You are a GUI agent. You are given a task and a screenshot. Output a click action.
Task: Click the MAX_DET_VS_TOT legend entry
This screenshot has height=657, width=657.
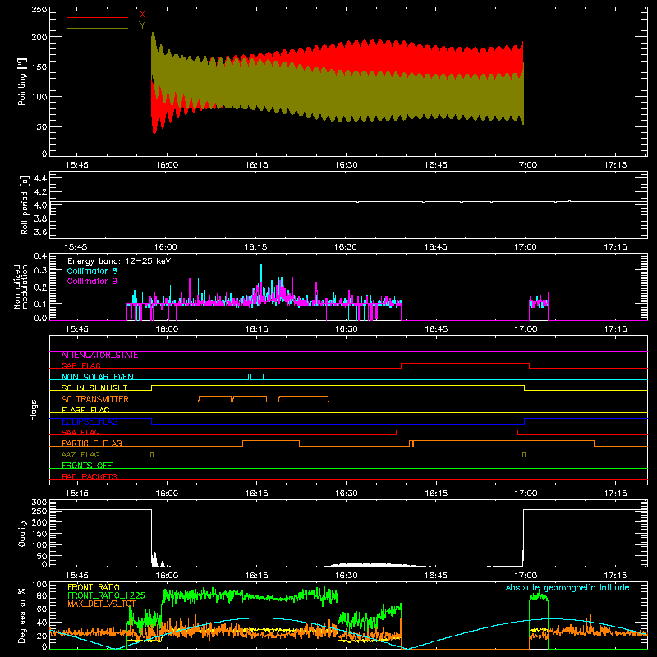pos(102,604)
